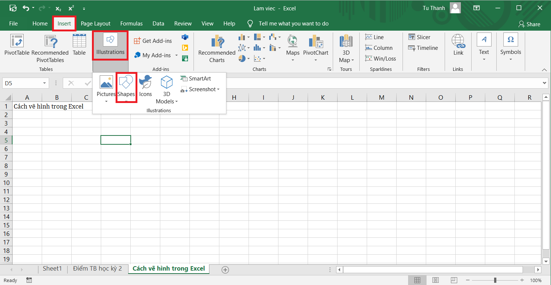Image resolution: width=551 pixels, height=285 pixels.
Task: Click Get Add-ins button
Action: 153,41
